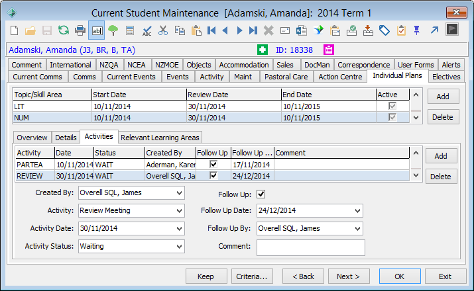
Task: Open the Criteria... dialog
Action: (x=252, y=276)
